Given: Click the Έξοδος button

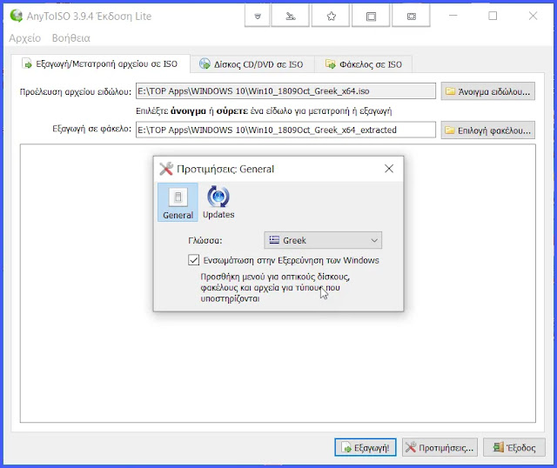Looking at the screenshot, I should pos(513,447).
